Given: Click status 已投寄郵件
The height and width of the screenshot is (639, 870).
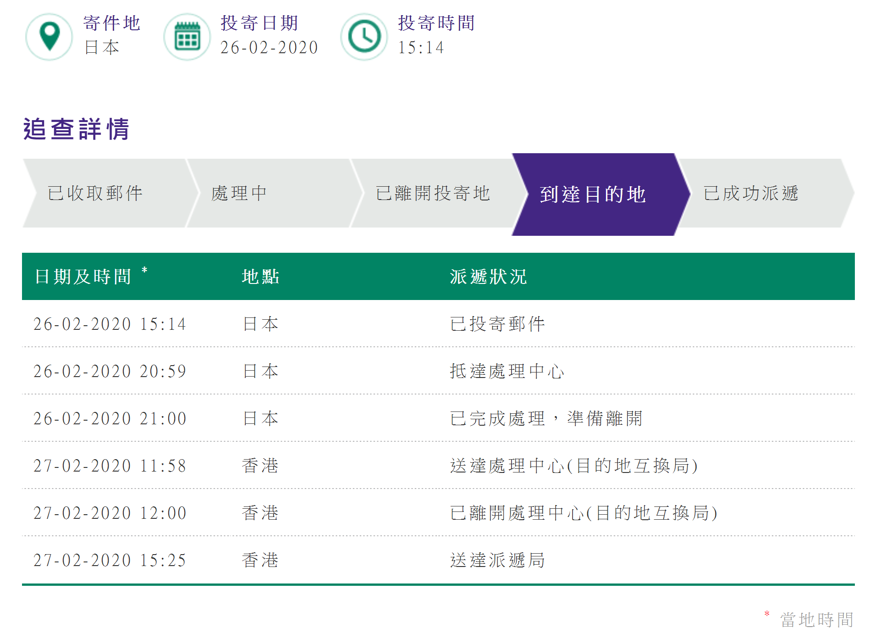Looking at the screenshot, I should (x=498, y=324).
